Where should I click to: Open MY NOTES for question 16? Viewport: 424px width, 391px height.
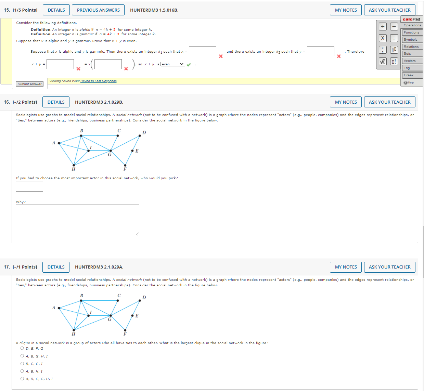tap(346, 102)
